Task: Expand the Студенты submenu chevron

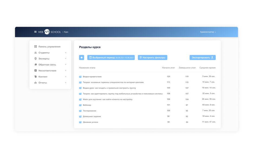Action: (65, 53)
